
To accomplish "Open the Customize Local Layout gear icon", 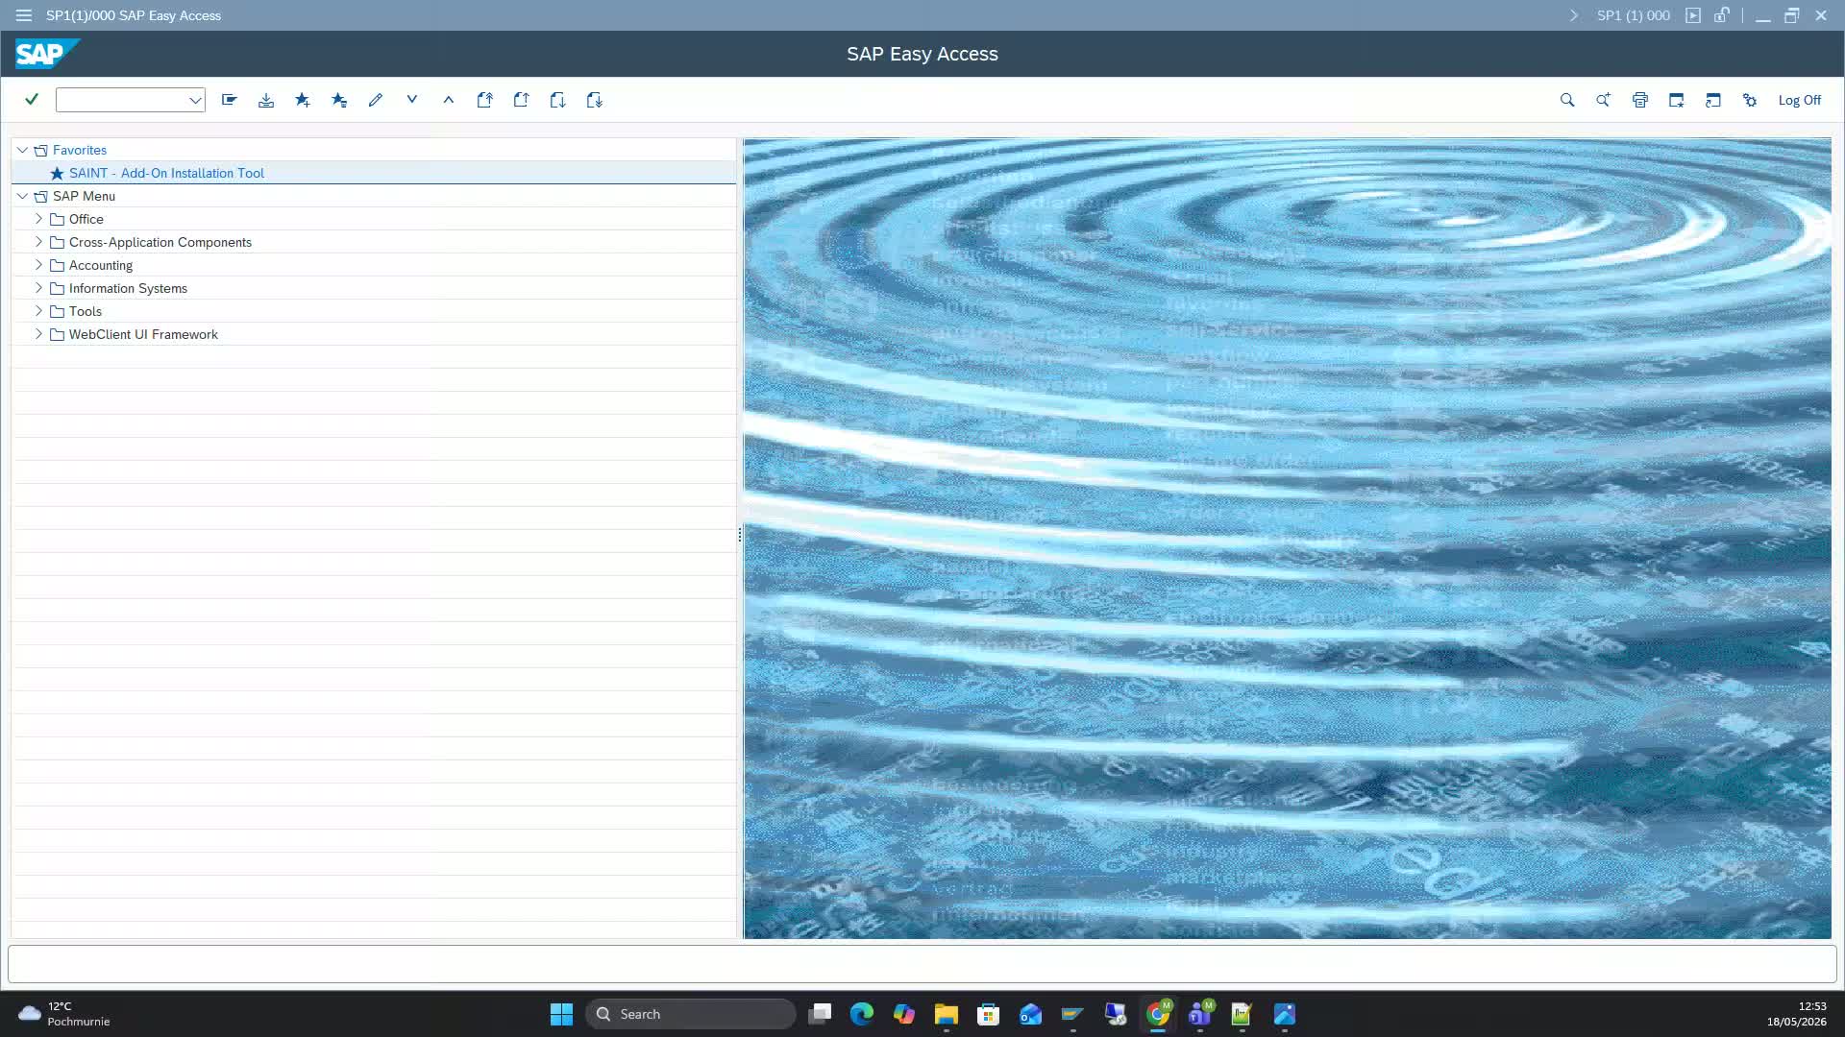I will (x=1750, y=100).
